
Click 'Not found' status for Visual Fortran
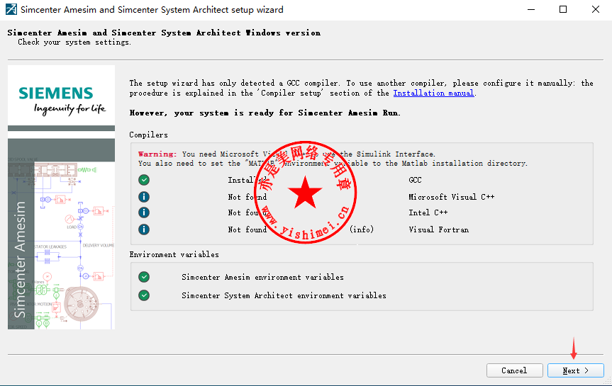247,229
